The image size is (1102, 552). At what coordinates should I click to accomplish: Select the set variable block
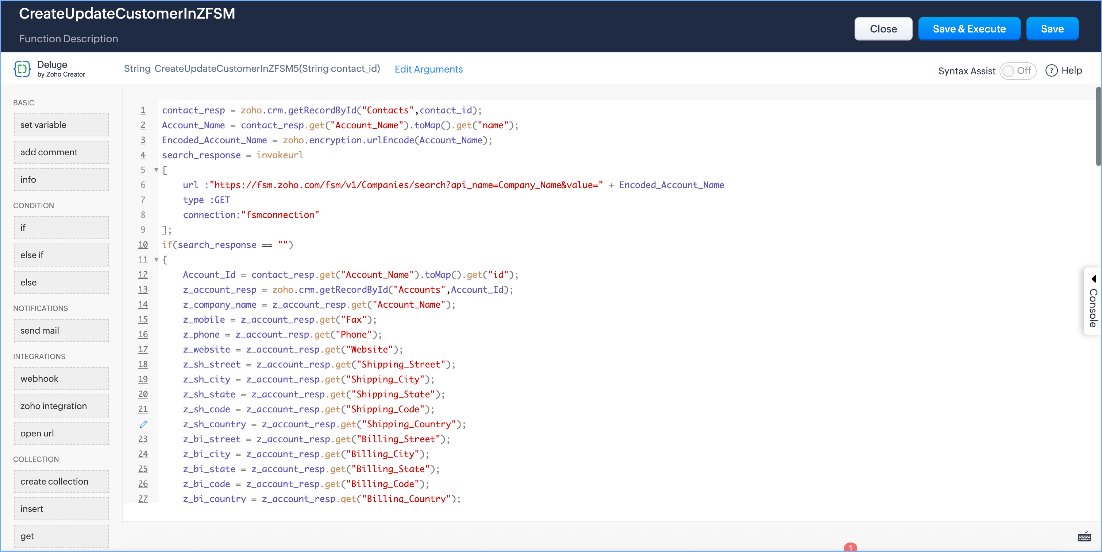pyautogui.click(x=61, y=125)
